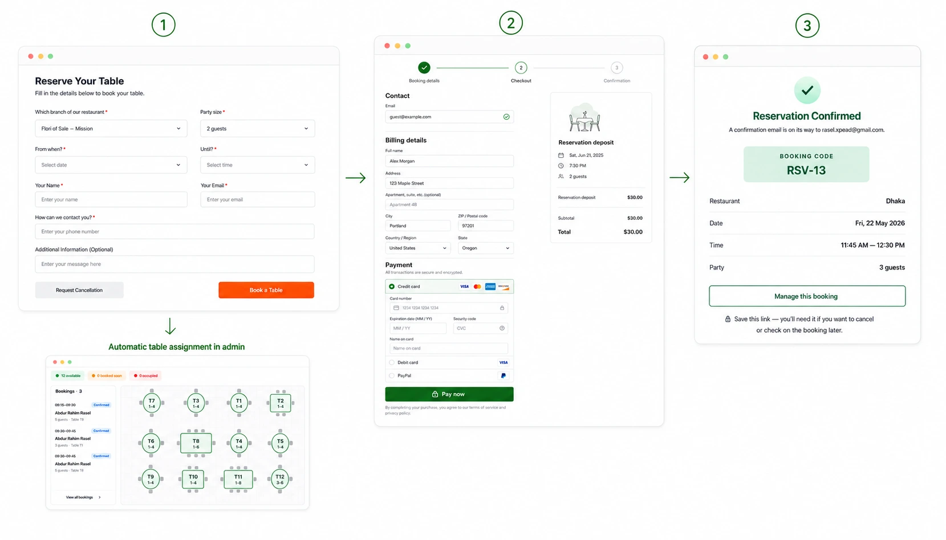Screen dimensions: 946x540
Task: Click the Expiration date MM / YY field
Action: coord(418,329)
